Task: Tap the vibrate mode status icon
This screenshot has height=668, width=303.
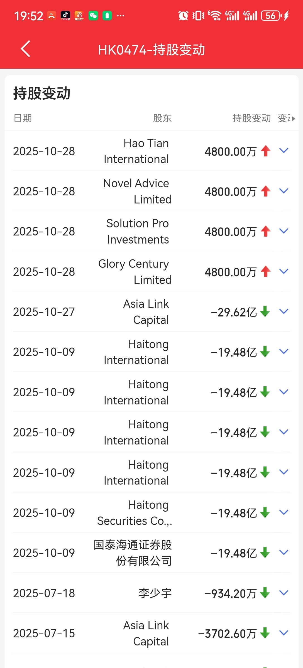Action: [198, 16]
